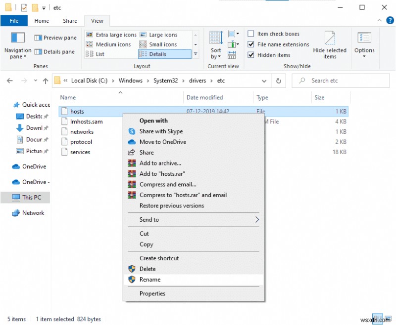This screenshot has width=396, height=325.
Task: Select Share with Skype menu entry
Action: 161,131
